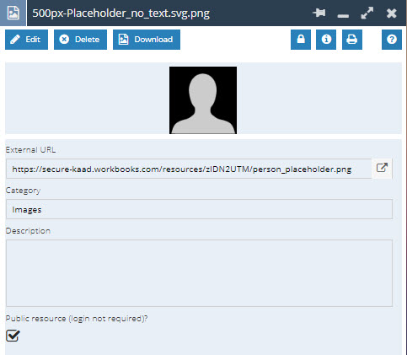407x355 pixels.
Task: Pin the window with the pushpin icon
Action: point(319,13)
